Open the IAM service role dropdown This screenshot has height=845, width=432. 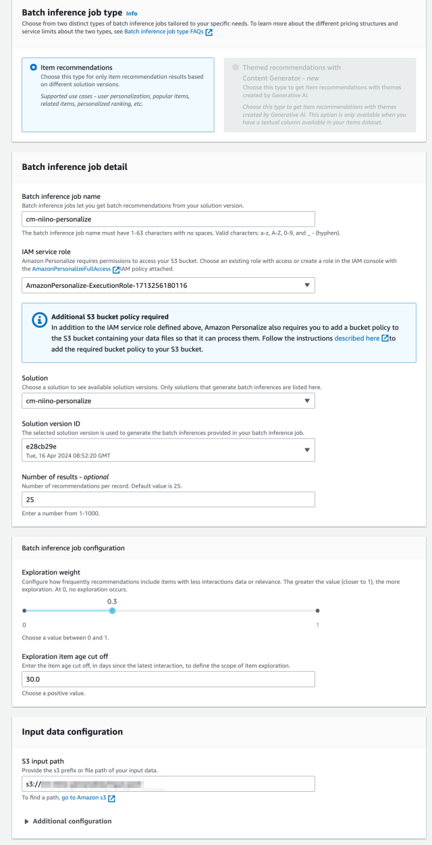[x=169, y=285]
